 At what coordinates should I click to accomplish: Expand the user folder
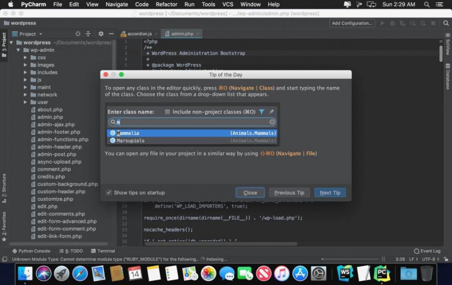[25, 102]
